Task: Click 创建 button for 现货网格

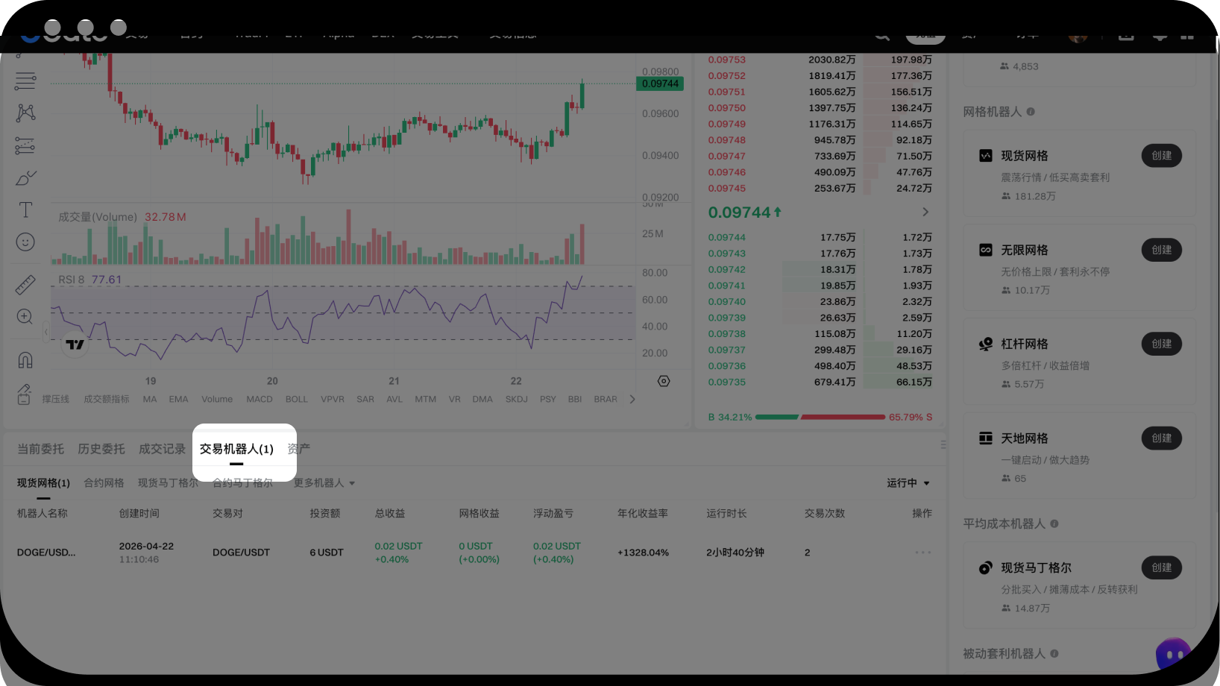Action: (x=1161, y=156)
